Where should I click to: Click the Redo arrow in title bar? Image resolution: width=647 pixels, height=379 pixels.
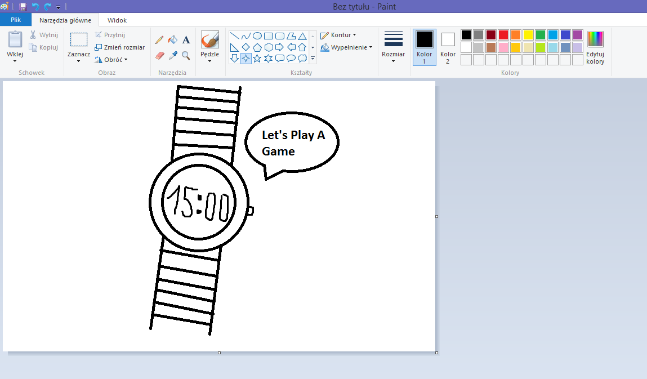[48, 7]
